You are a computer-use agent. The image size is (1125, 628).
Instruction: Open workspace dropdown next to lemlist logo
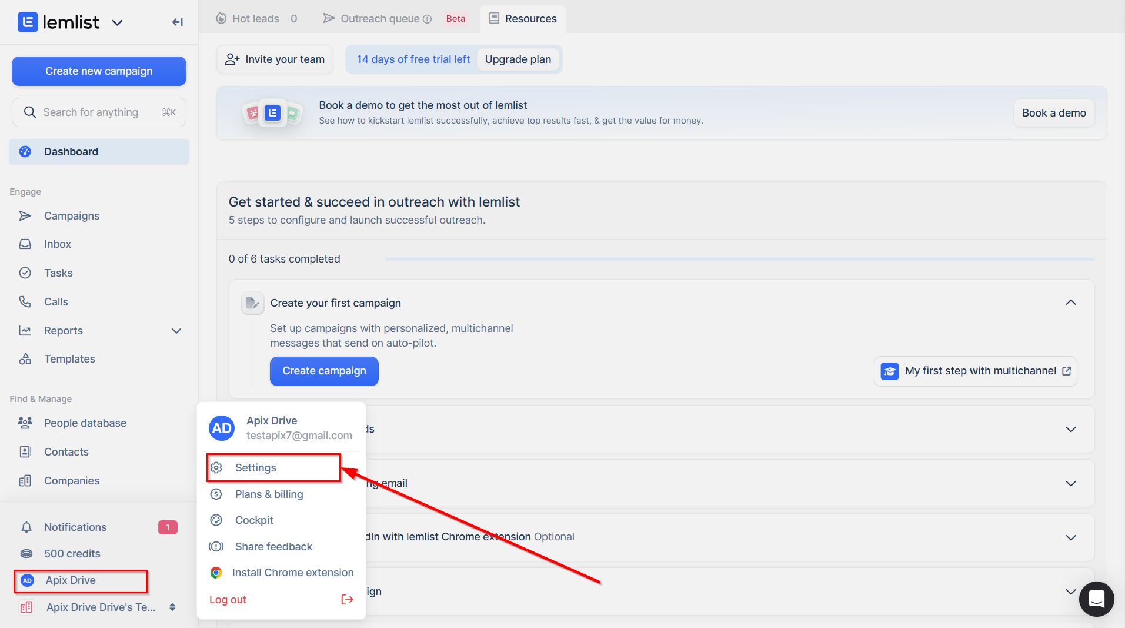(x=117, y=23)
